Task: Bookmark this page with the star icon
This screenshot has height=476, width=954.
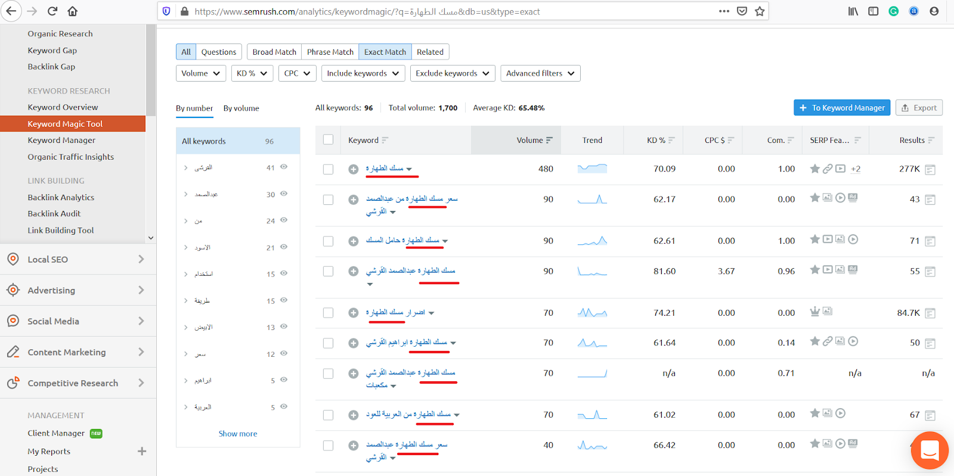Action: click(760, 11)
